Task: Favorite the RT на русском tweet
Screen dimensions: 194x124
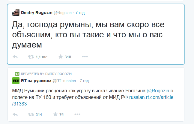Action: 55,114
